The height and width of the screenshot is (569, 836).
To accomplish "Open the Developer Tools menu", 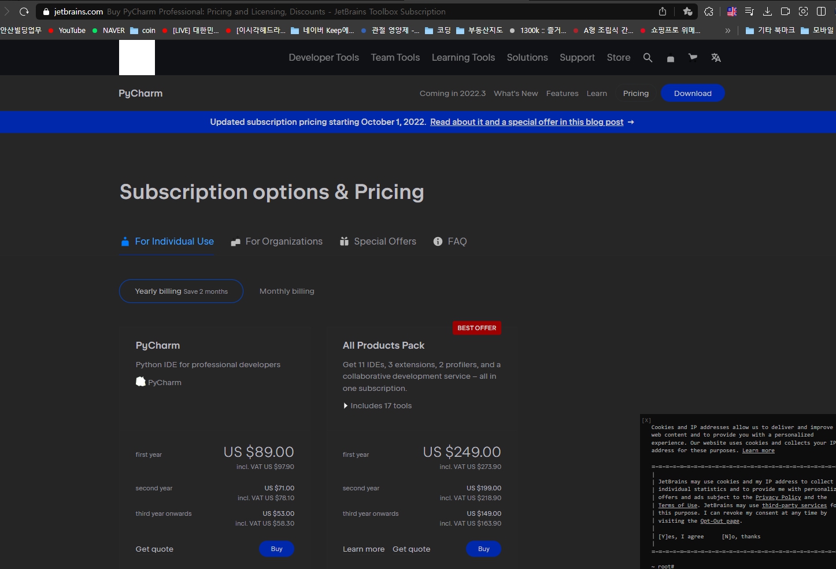I will [324, 57].
